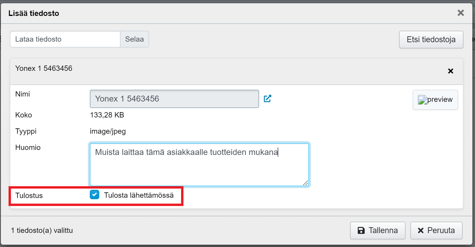This screenshot has width=475, height=247.
Task: Click the Tulosta lähettämössä label text
Action: click(x=139, y=195)
